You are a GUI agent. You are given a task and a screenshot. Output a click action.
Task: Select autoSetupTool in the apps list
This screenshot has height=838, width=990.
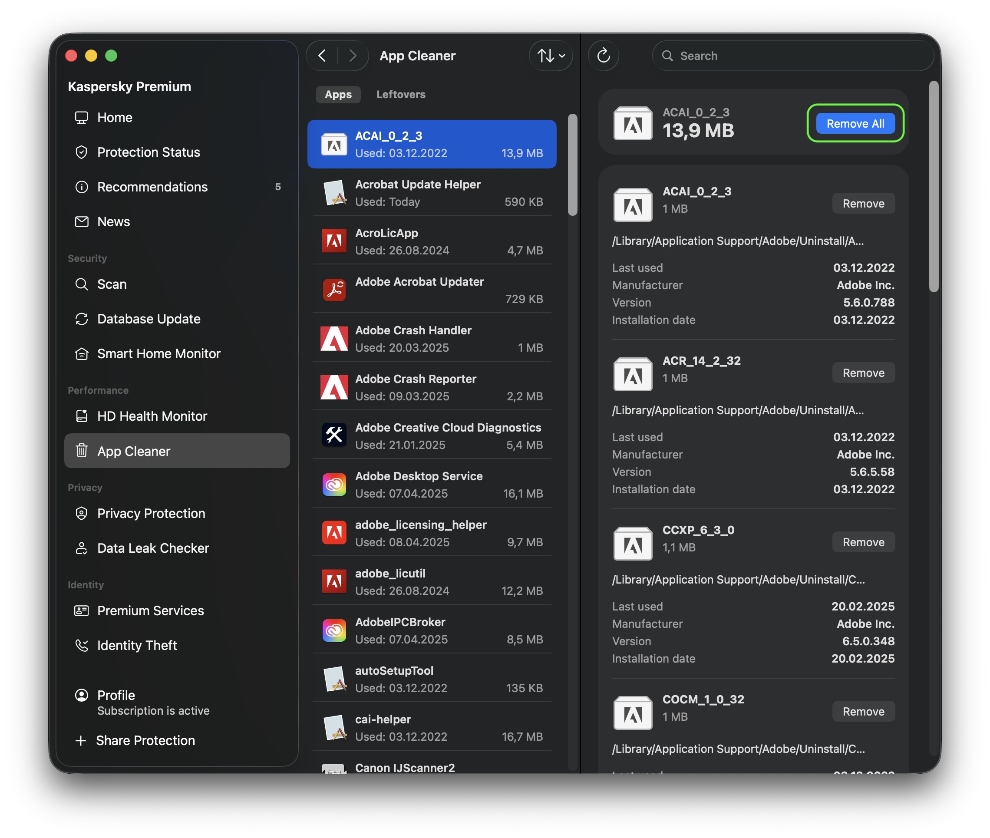pyautogui.click(x=432, y=679)
